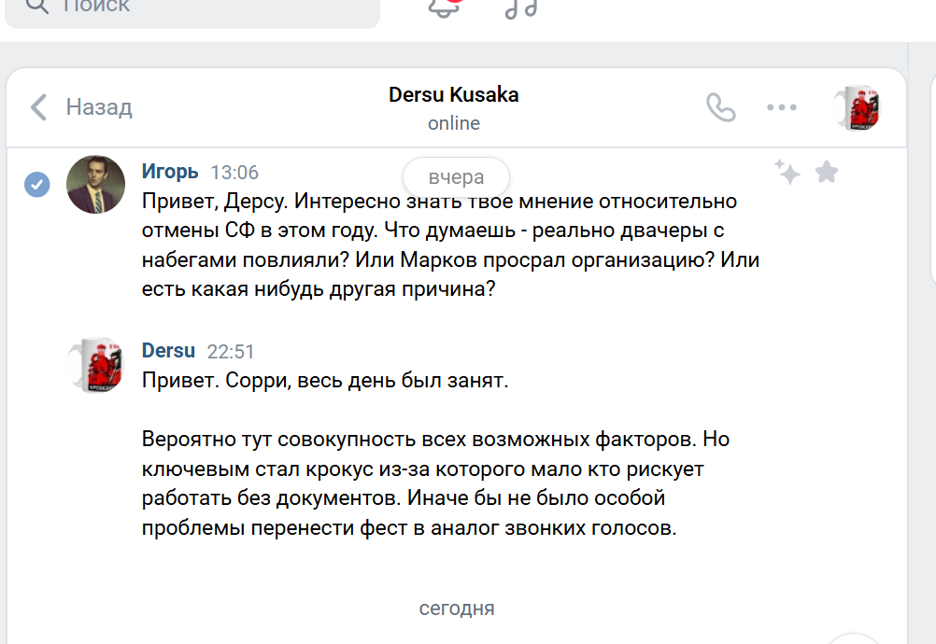The image size is (936, 644).
Task: Open the music player icon
Action: click(x=520, y=8)
